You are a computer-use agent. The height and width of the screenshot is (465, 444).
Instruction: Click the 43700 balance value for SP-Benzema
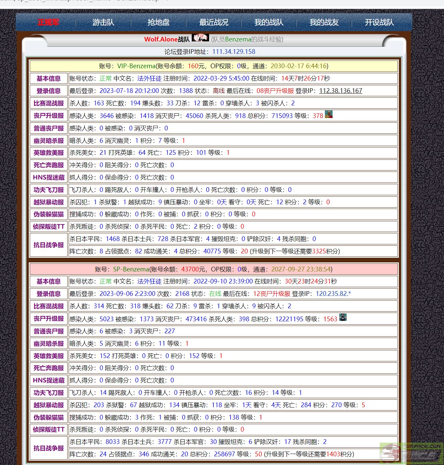190,269
